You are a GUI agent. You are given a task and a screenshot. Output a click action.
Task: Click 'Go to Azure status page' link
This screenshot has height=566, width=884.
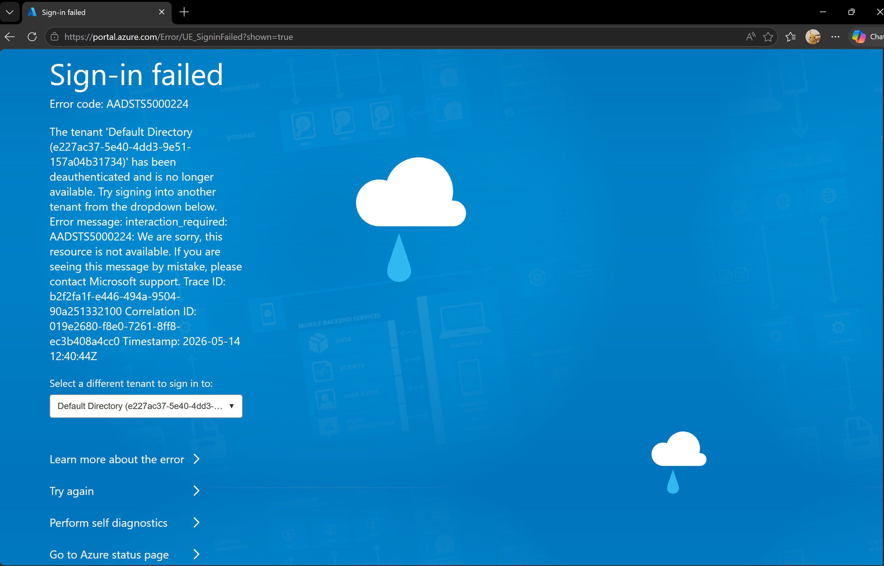click(109, 554)
